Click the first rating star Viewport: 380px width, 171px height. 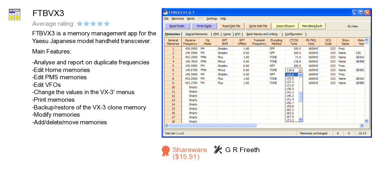tap(80, 24)
